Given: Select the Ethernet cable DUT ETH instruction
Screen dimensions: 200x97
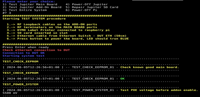Looking at the screenshot, I should click(67, 36).
